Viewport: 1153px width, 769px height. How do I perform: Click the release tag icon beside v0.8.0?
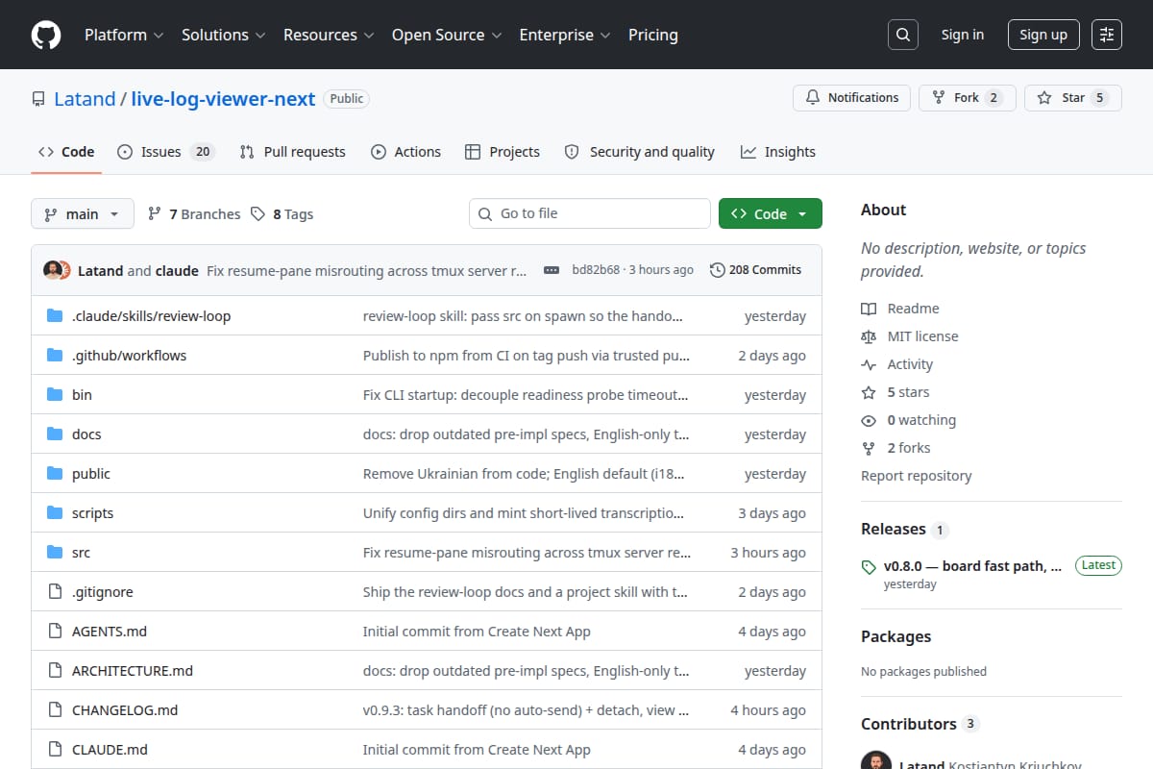click(x=869, y=567)
